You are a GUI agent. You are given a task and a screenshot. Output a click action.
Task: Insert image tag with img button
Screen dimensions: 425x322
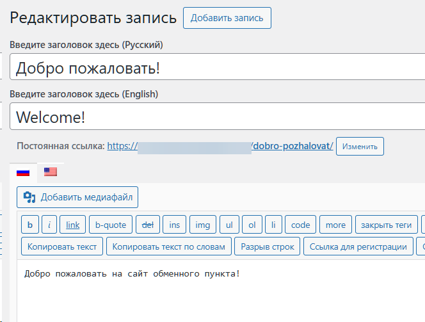click(202, 225)
